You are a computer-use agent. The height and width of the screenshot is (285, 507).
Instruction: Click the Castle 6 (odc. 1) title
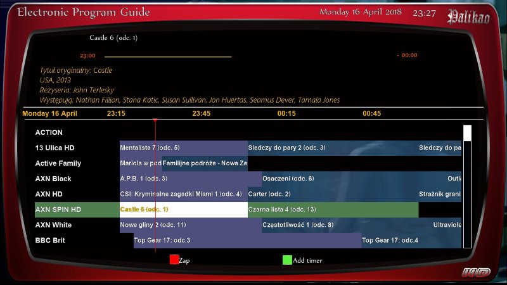point(113,38)
